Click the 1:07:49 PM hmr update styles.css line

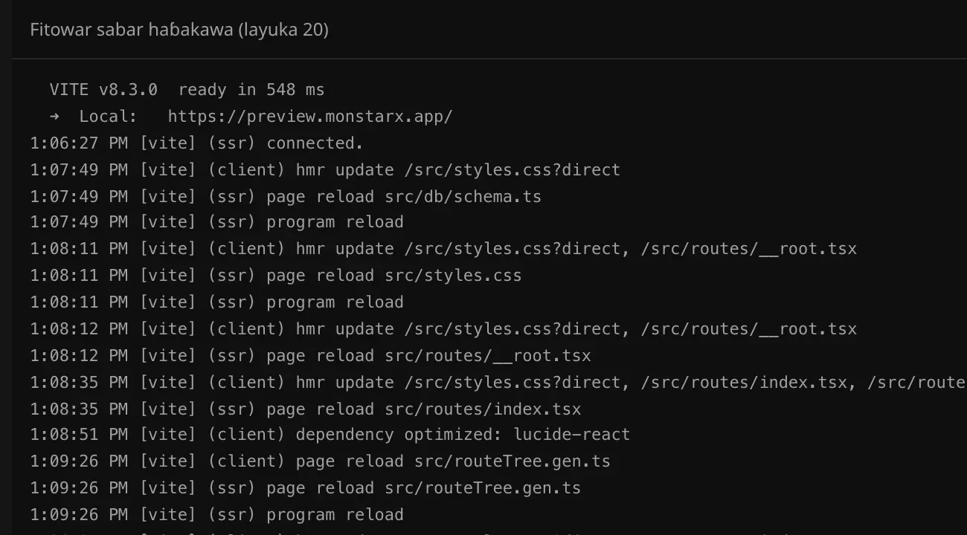click(325, 170)
